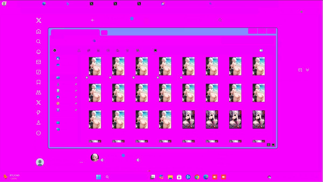
Task: Select the active File Explorer tab
Action: [75, 32]
